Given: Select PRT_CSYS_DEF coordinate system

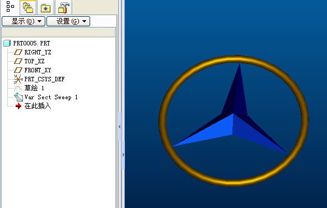Looking at the screenshot, I should point(44,79).
